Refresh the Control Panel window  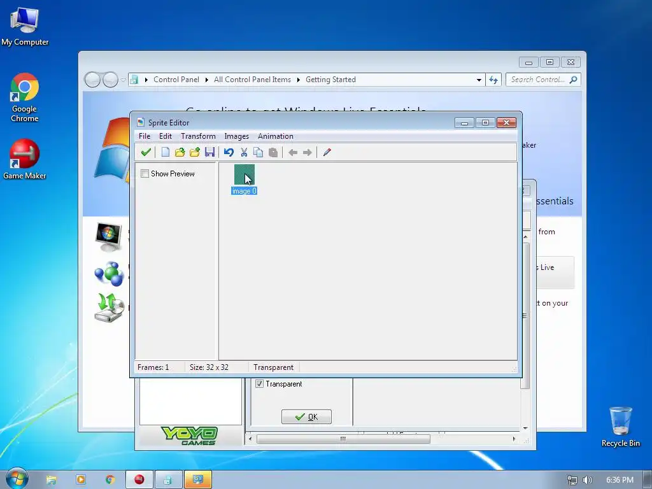pyautogui.click(x=493, y=80)
